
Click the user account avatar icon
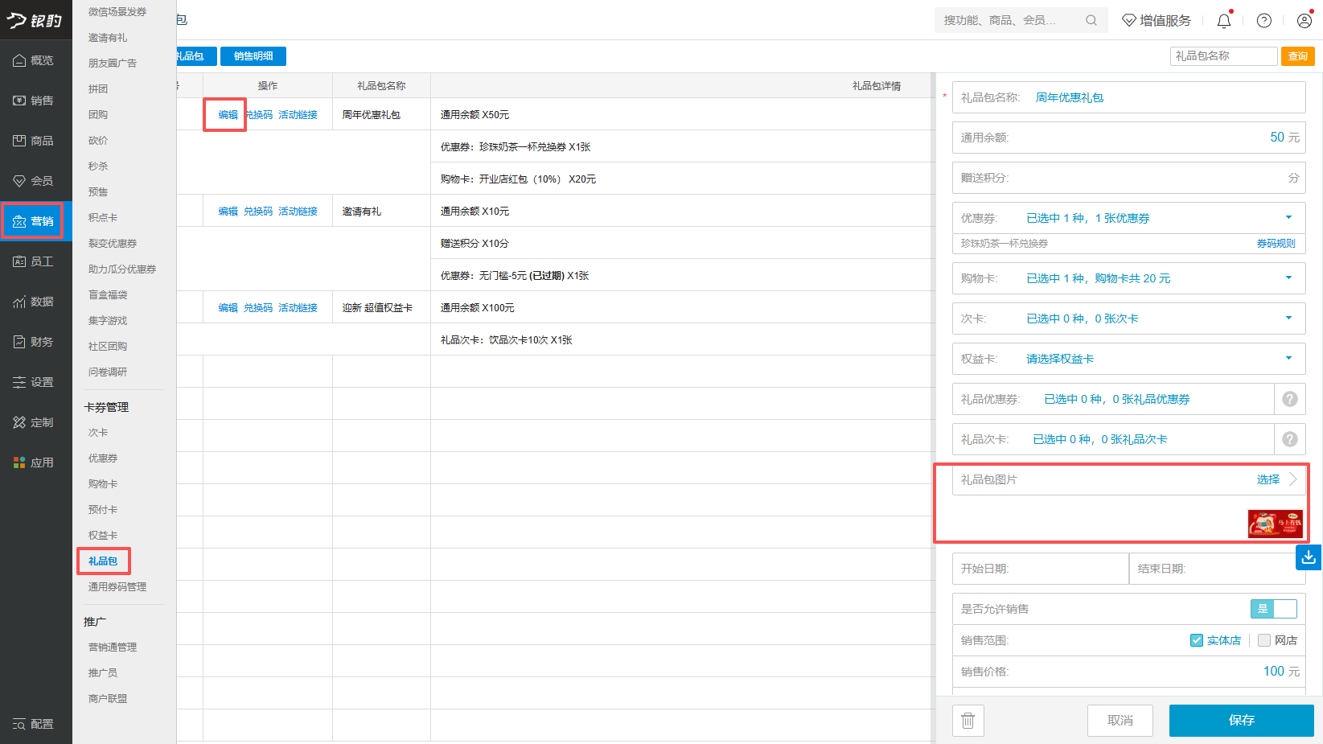(x=1304, y=21)
